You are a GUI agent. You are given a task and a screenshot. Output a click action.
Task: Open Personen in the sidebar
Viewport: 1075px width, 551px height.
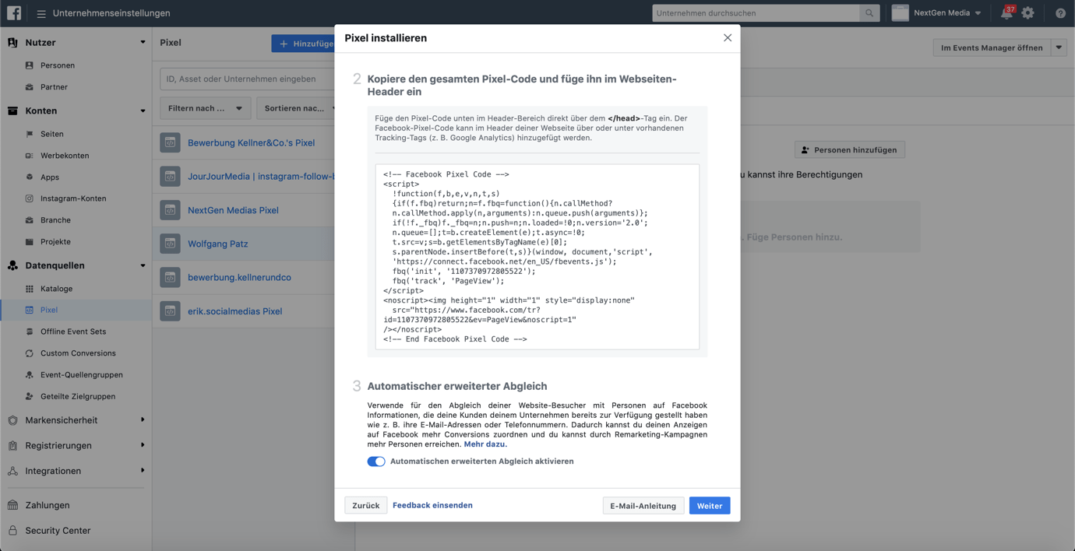[x=58, y=65]
